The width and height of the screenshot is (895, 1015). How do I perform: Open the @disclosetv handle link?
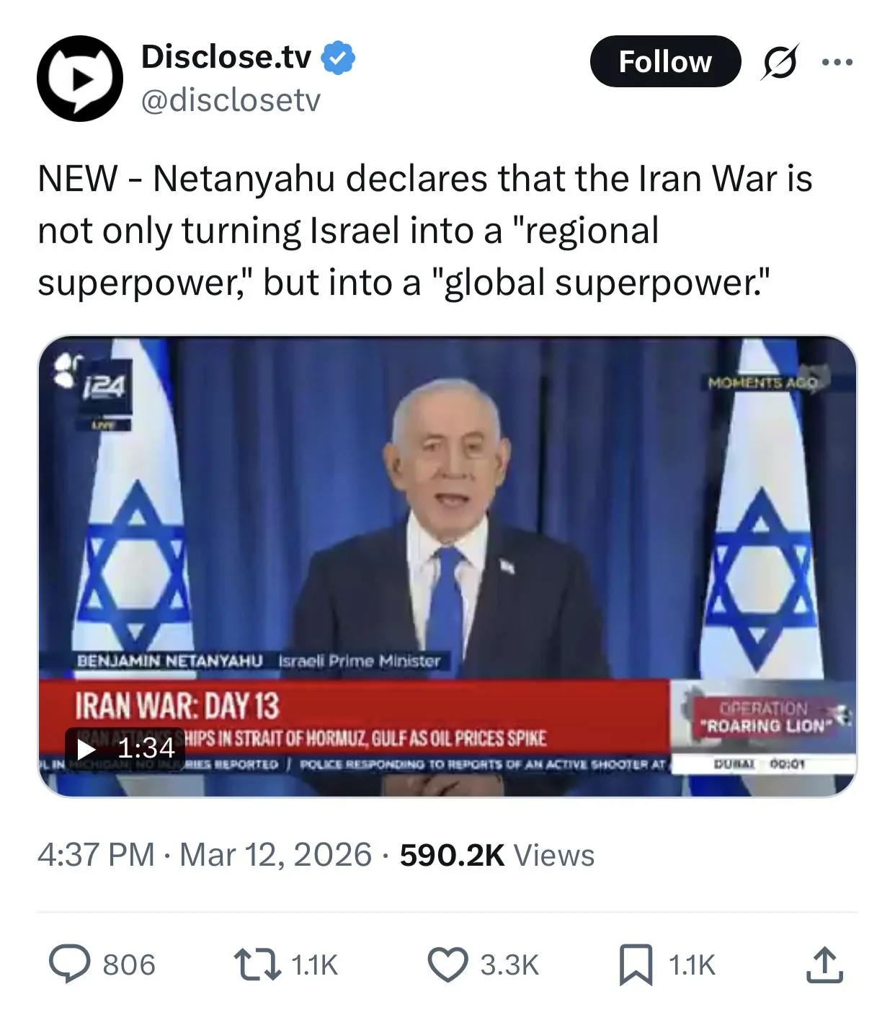point(231,100)
